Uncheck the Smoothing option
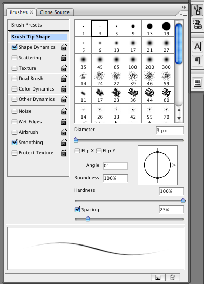Image resolution: width=204 pixels, height=284 pixels. click(15, 143)
